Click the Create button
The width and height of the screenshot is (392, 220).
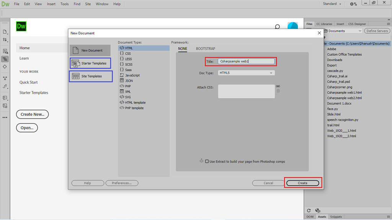coord(302,183)
